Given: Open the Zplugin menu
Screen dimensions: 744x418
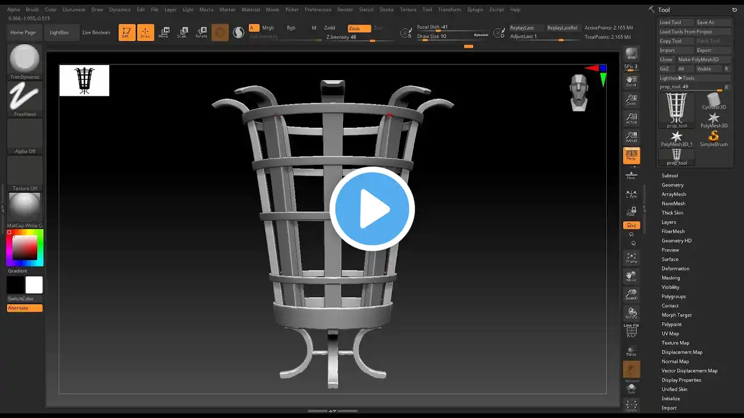Looking at the screenshot, I should [x=475, y=9].
